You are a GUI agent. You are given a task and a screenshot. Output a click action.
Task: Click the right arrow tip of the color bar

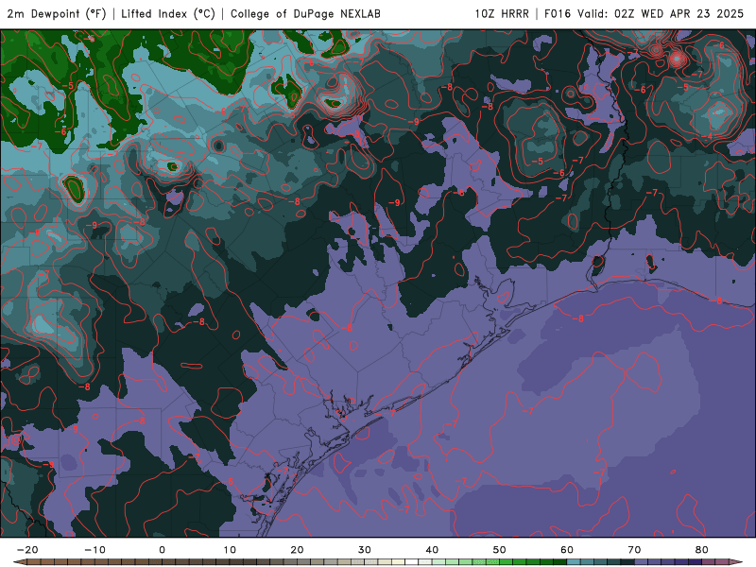click(x=736, y=562)
